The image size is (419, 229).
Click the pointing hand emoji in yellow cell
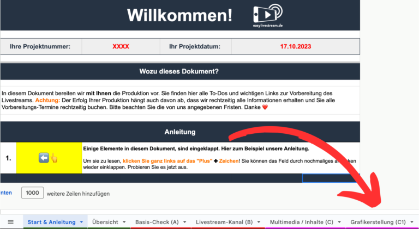[x=54, y=158]
